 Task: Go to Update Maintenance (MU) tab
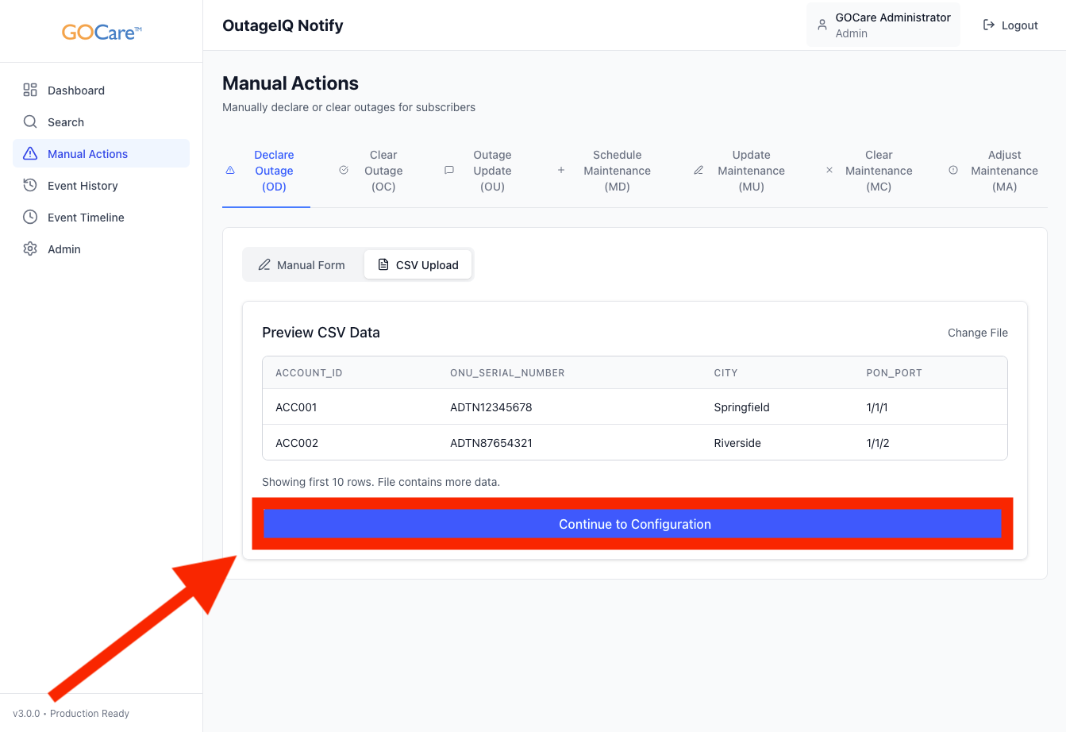tap(751, 171)
